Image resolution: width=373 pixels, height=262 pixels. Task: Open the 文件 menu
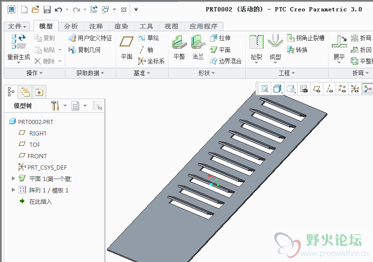(x=17, y=26)
